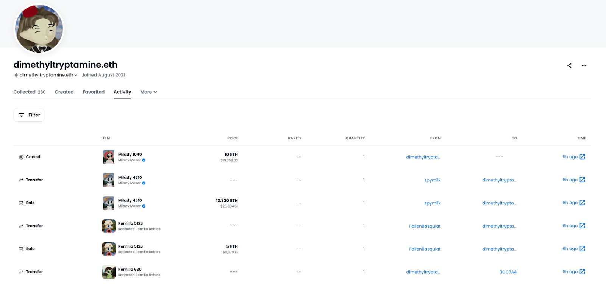Expand the More tab dropdown
This screenshot has height=285, width=606.
pyautogui.click(x=148, y=92)
